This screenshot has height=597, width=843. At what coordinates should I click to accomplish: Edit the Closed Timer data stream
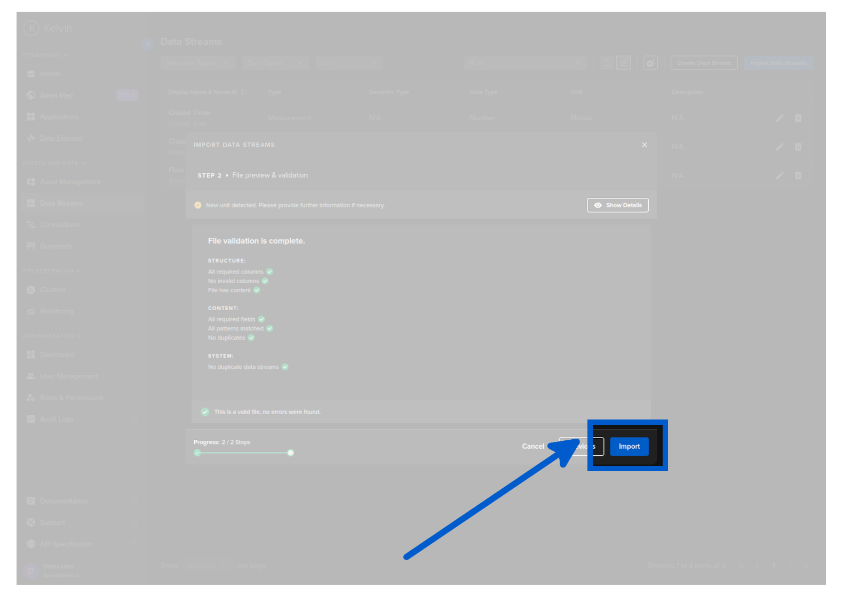(x=780, y=118)
